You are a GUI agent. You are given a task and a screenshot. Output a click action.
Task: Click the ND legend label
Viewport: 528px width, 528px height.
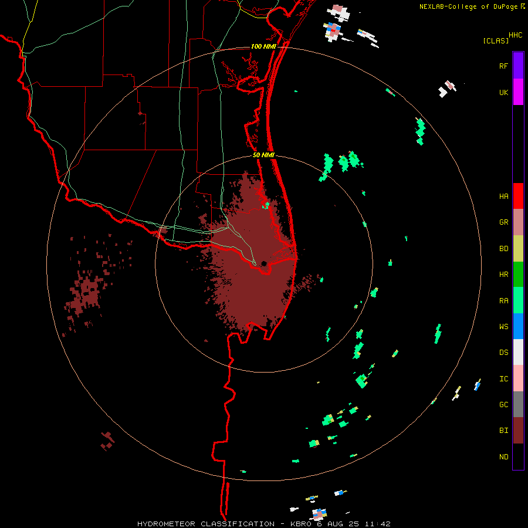click(503, 456)
